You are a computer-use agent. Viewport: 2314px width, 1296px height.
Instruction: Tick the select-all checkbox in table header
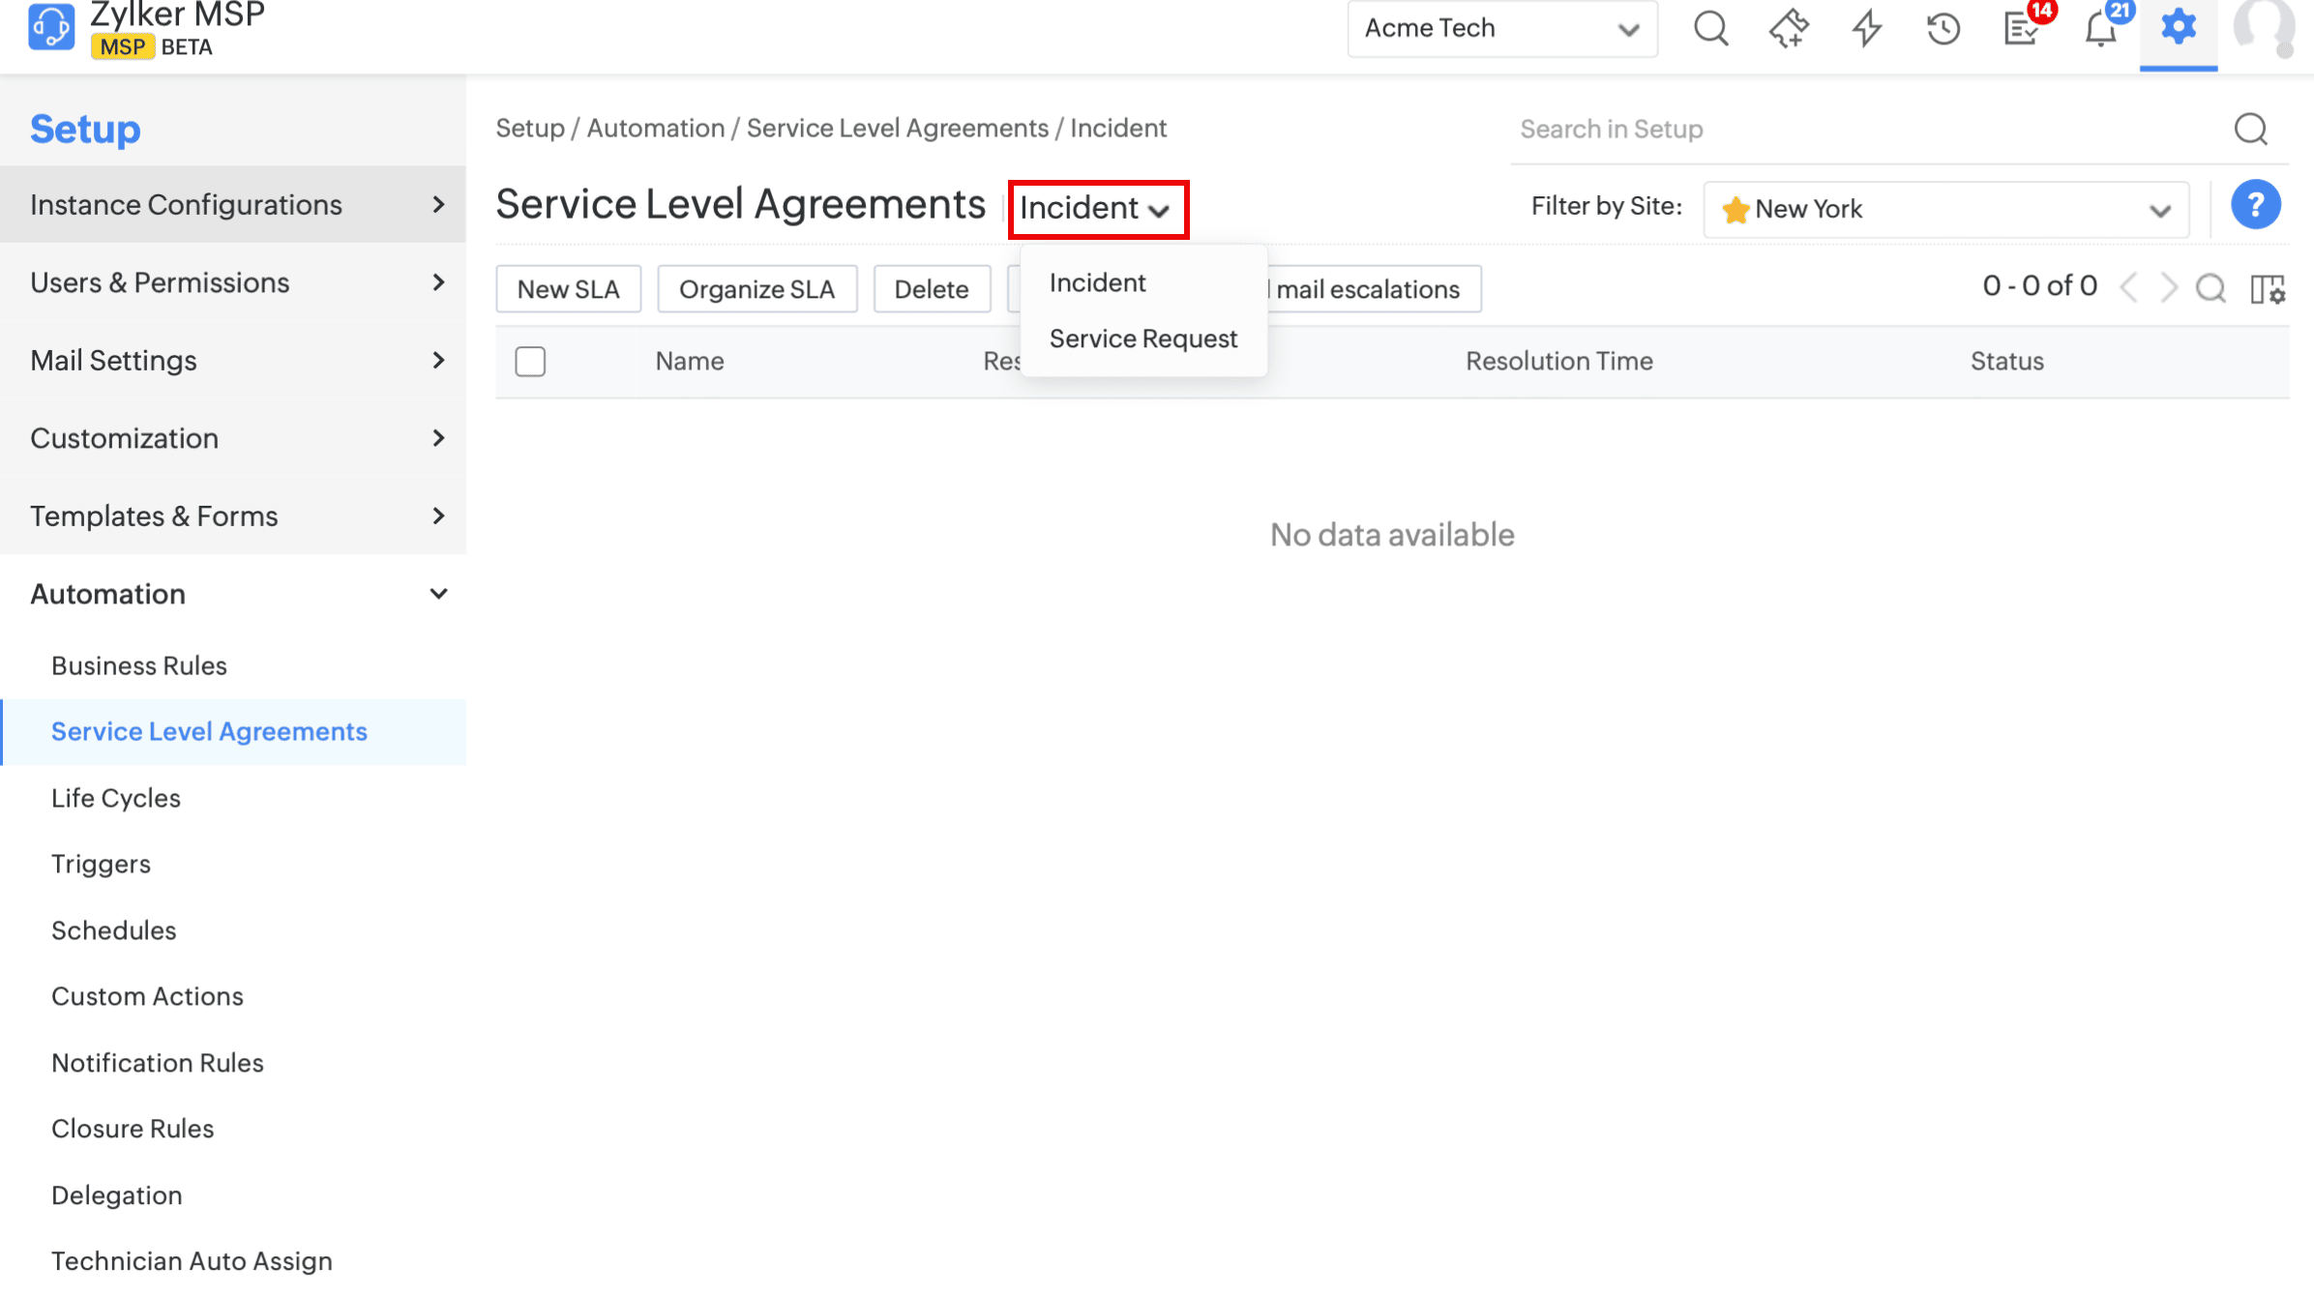coord(530,361)
